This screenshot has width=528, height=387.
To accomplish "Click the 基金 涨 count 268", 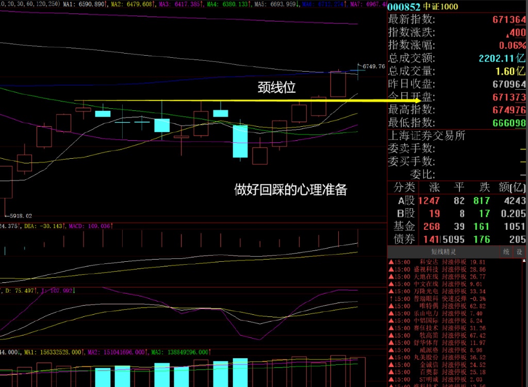I will [x=432, y=226].
